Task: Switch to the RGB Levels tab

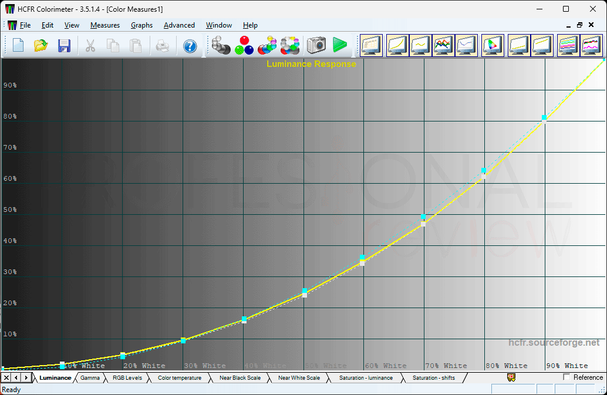Action: [x=127, y=377]
